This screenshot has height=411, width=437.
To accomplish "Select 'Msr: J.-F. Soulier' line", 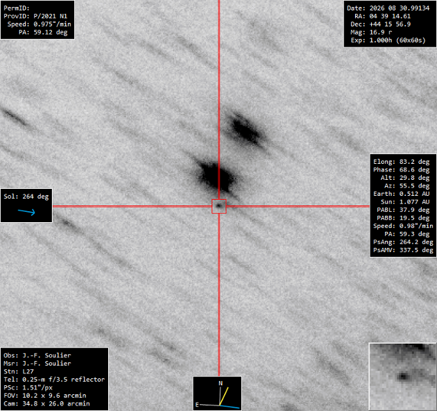I will pyautogui.click(x=37, y=364).
